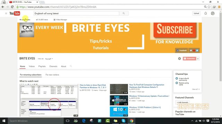The image size is (222, 124).
Task: Select 'For returning subscribers' tab
Action: point(31,75)
